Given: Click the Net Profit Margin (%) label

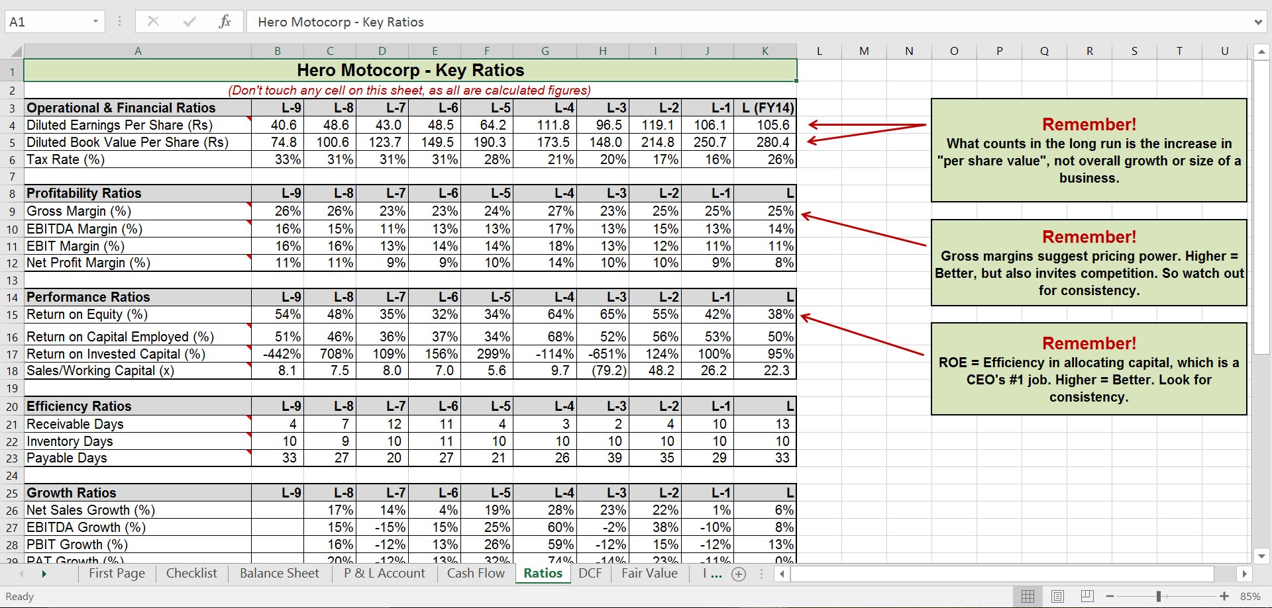Looking at the screenshot, I should click(89, 263).
